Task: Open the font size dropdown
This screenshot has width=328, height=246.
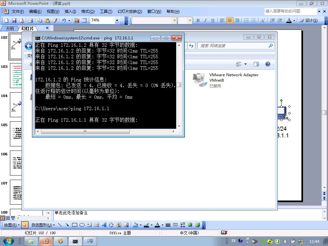Action: tap(190, 20)
